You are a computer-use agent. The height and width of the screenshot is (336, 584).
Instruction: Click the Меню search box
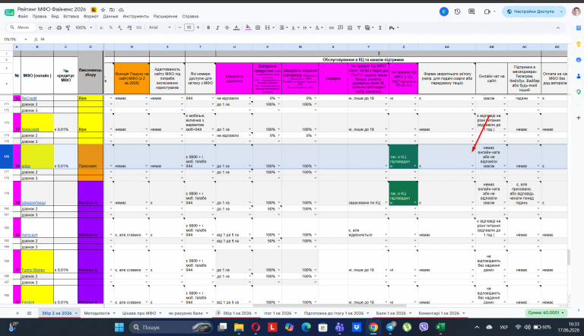coord(21,27)
